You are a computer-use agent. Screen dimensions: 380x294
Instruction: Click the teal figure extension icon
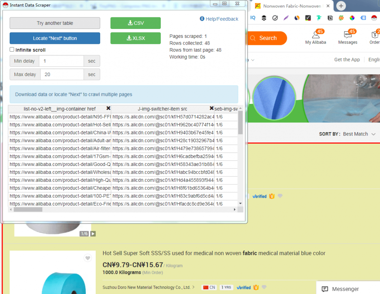click(319, 18)
